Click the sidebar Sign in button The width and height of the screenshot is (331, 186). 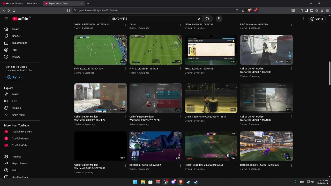[14, 77]
